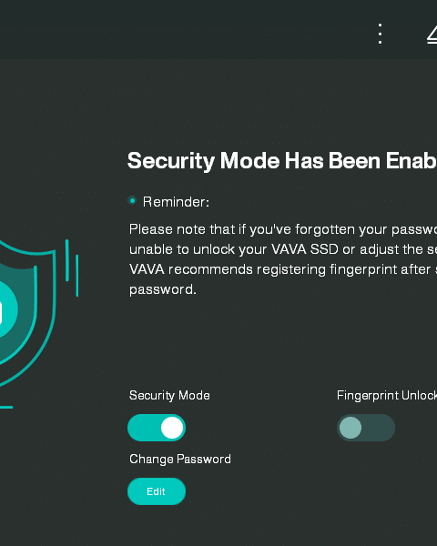437x546 pixels.
Task: Turn off the Security Mode switch
Action: point(157,428)
